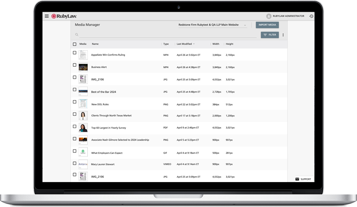This screenshot has width=357, height=207.
Task: Sort by the Name column header
Action: (95, 44)
